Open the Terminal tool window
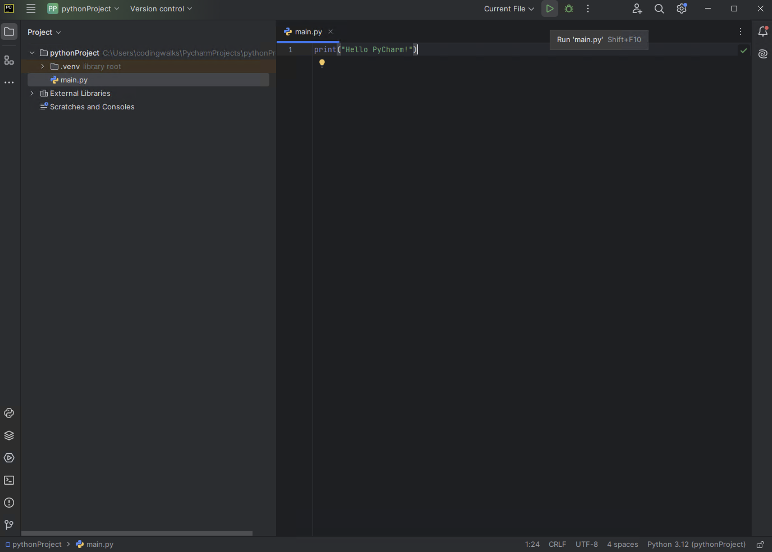This screenshot has width=772, height=552. [9, 480]
